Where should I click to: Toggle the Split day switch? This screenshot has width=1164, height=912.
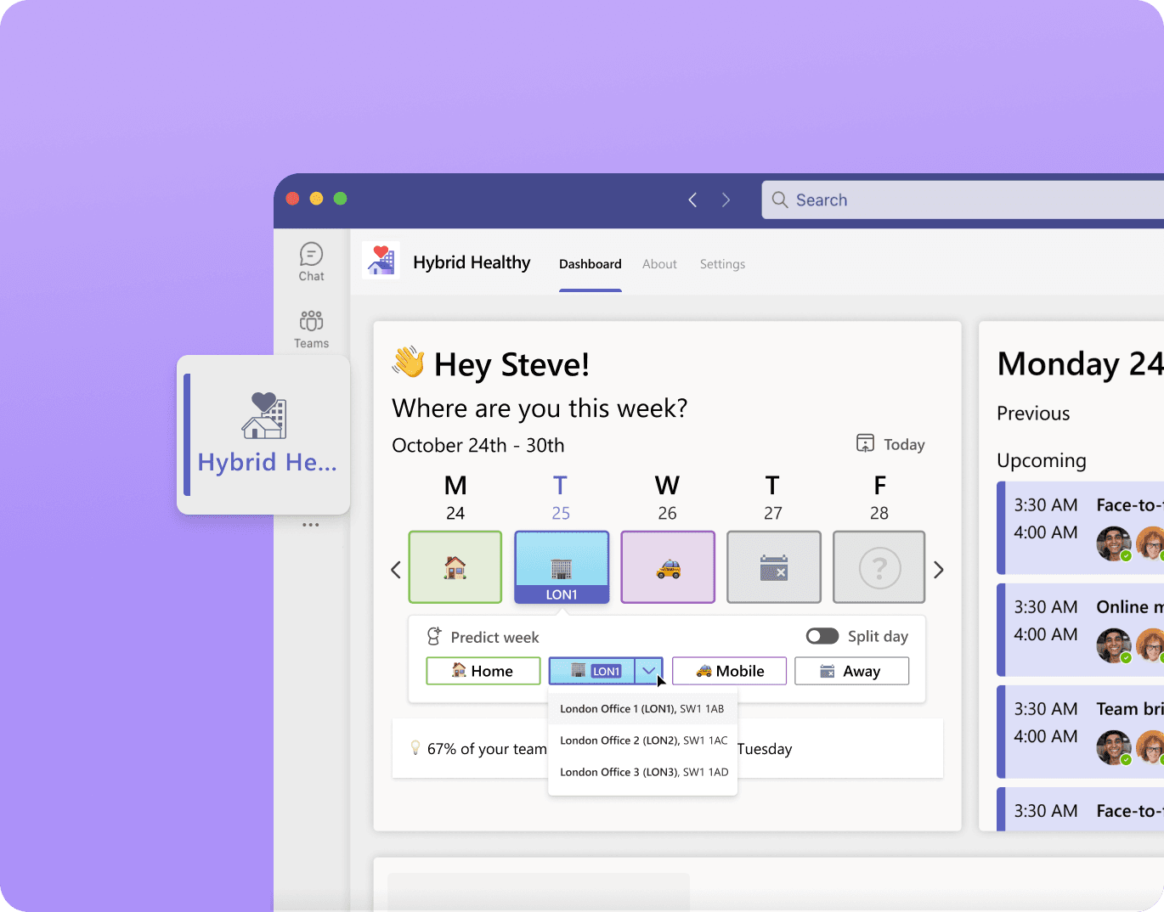822,636
